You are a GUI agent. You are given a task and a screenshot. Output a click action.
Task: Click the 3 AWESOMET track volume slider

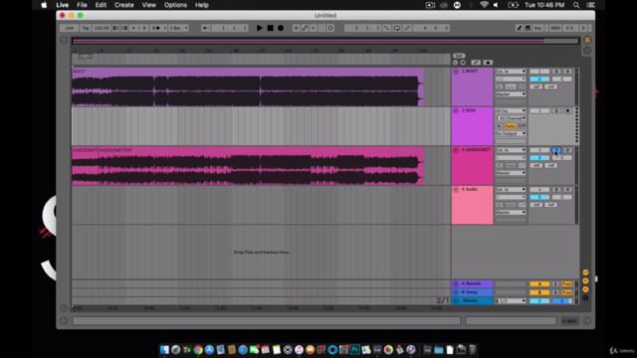coord(539,158)
